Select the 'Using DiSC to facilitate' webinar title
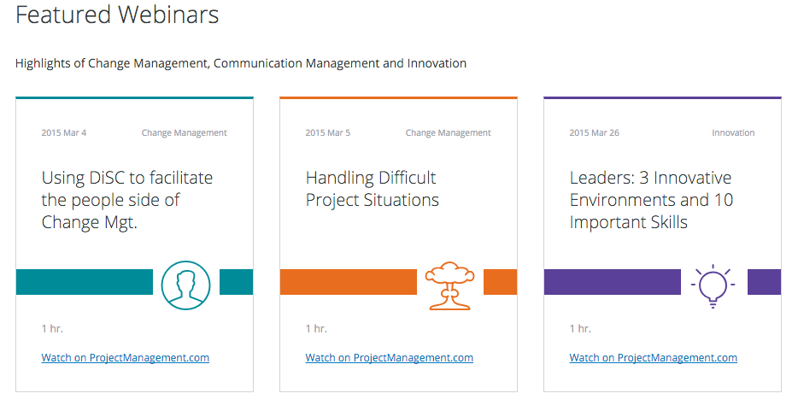 click(127, 200)
